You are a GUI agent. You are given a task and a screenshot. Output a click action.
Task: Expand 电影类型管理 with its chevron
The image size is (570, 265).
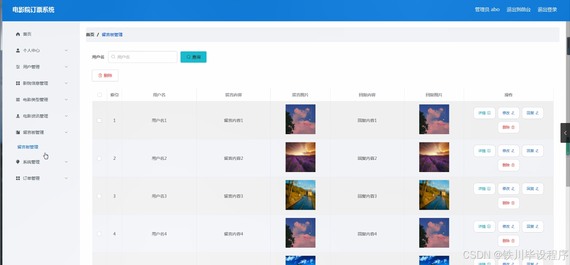(66, 100)
